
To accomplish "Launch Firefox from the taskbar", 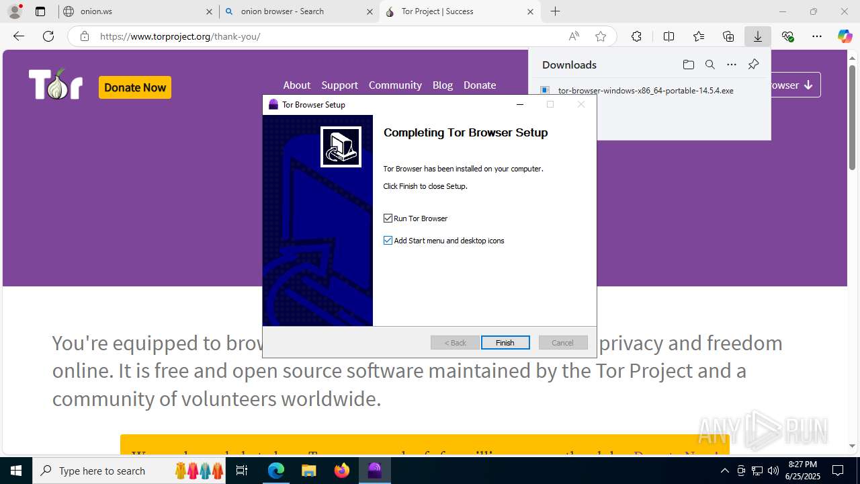I will click(342, 471).
